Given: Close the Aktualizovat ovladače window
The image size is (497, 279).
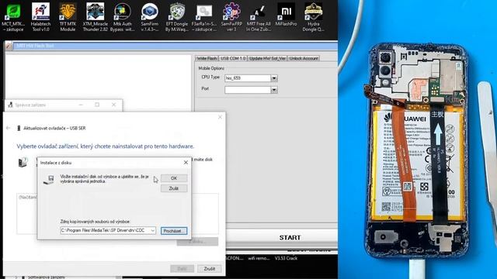Looking at the screenshot, I should (220, 117).
